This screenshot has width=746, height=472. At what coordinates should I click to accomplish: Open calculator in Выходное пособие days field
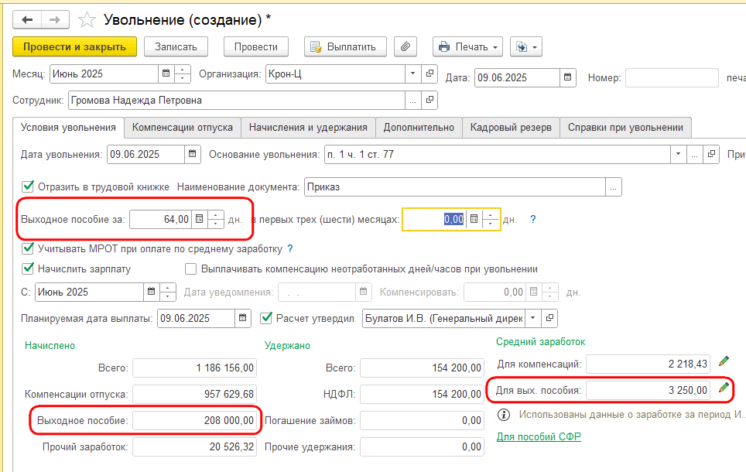click(200, 219)
